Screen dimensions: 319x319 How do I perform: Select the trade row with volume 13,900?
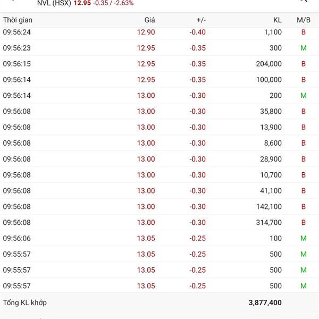tap(159, 127)
